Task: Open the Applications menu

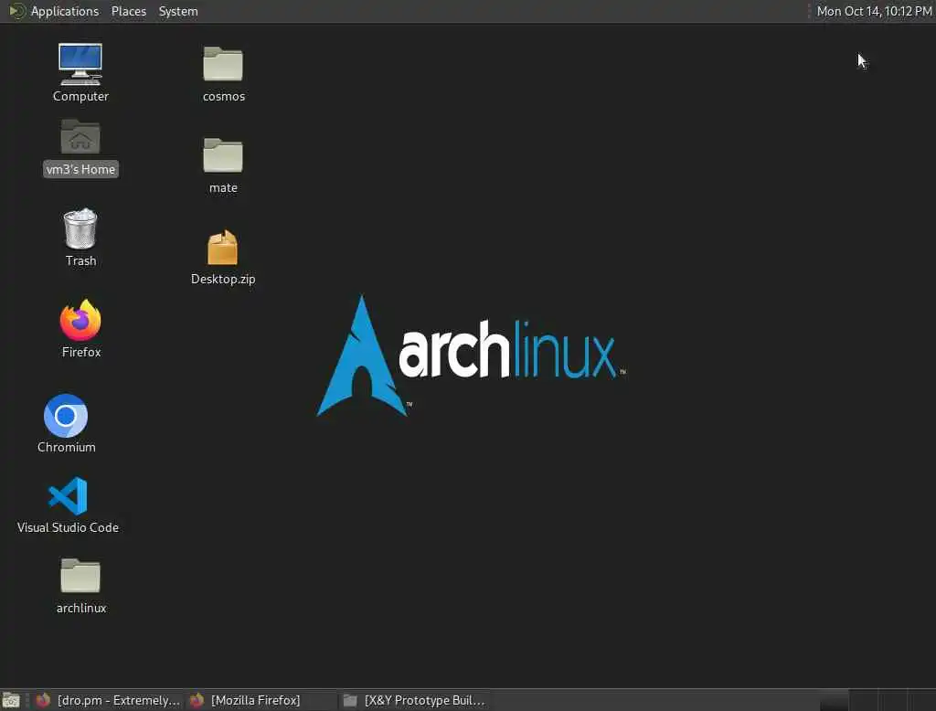Action: pyautogui.click(x=65, y=11)
